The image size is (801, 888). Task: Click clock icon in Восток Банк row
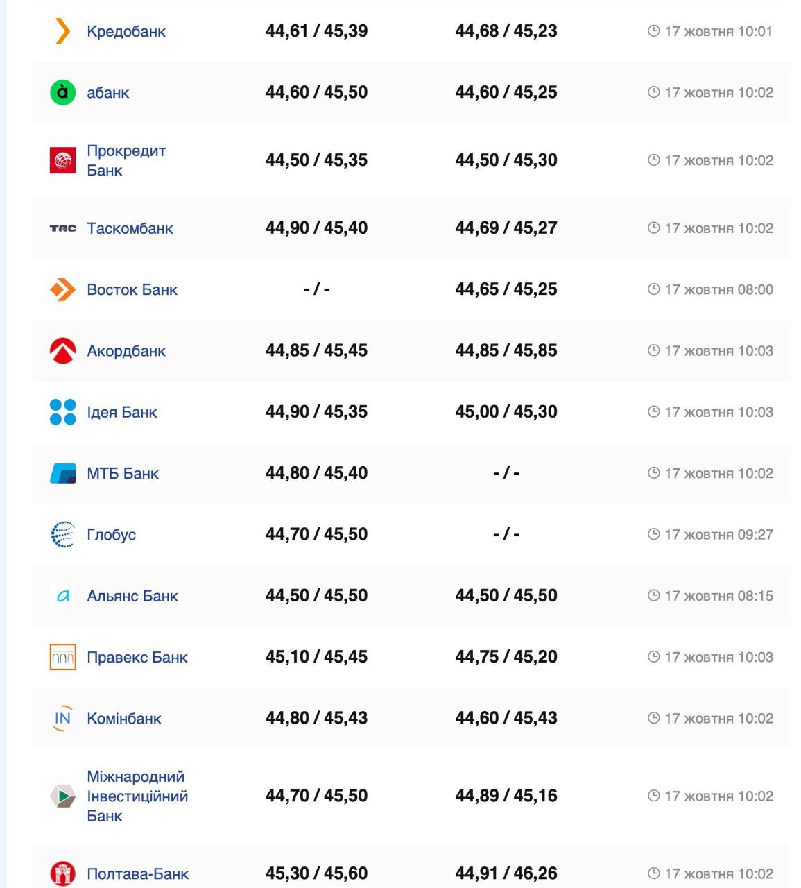coord(653,289)
